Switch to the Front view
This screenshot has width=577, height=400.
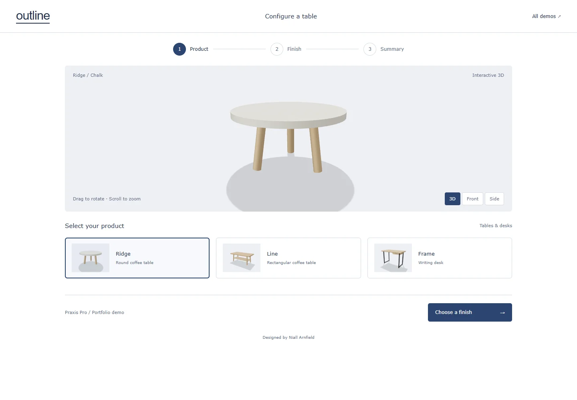[472, 199]
